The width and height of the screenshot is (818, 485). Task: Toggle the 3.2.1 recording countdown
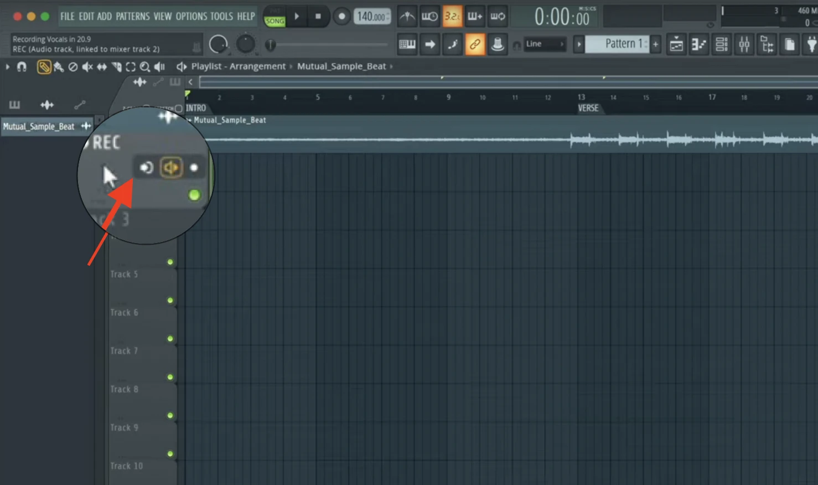click(452, 16)
